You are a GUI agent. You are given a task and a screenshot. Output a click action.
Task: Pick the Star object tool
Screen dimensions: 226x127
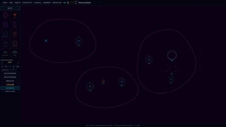(x=15, y=15)
